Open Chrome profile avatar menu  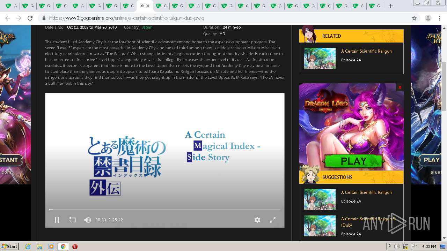point(428,18)
